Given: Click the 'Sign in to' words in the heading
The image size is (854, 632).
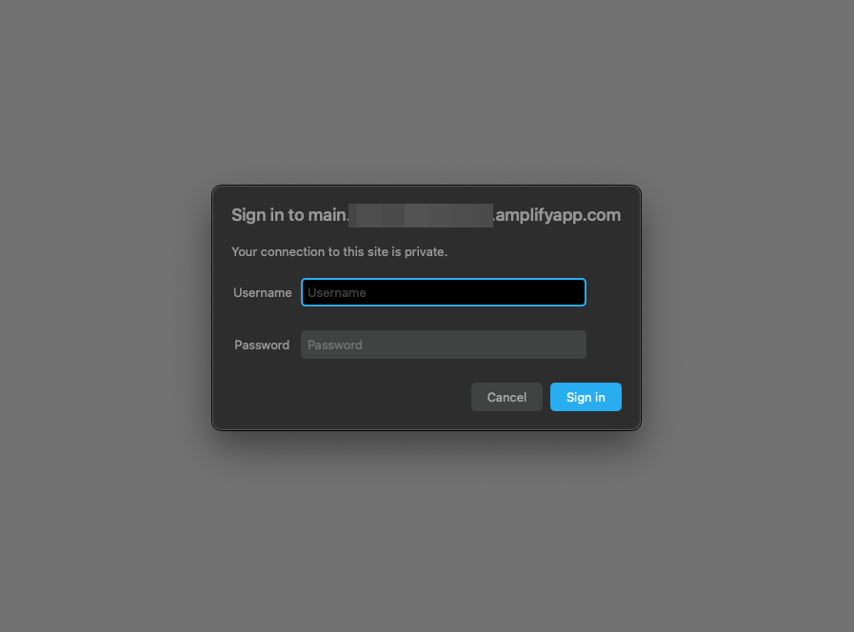Looking at the screenshot, I should (268, 215).
